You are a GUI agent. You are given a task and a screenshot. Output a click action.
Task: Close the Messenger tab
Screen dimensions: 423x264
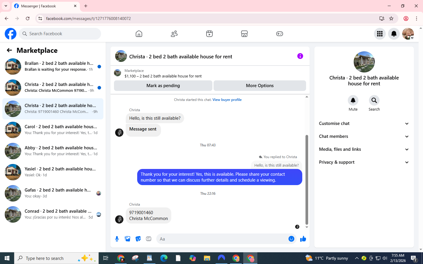tap(75, 6)
